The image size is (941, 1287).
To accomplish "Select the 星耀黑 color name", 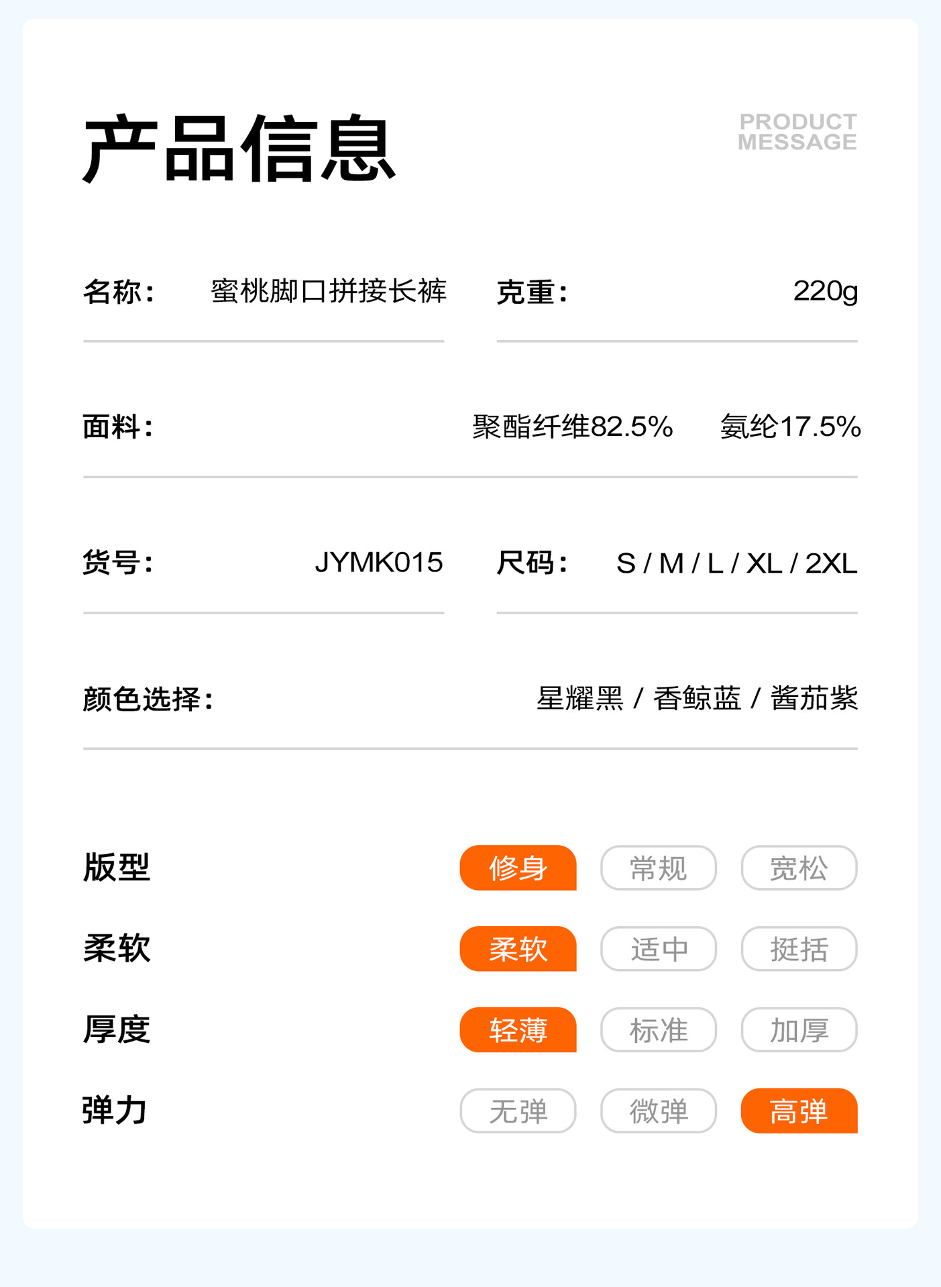I will coord(580,699).
